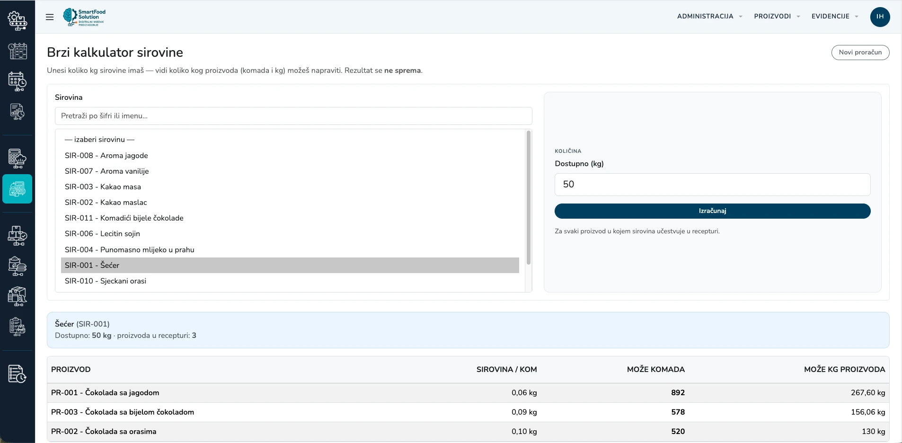Open the calculator with chef hat sidebar icon
Viewport: 902px width, 443px height.
click(18, 159)
